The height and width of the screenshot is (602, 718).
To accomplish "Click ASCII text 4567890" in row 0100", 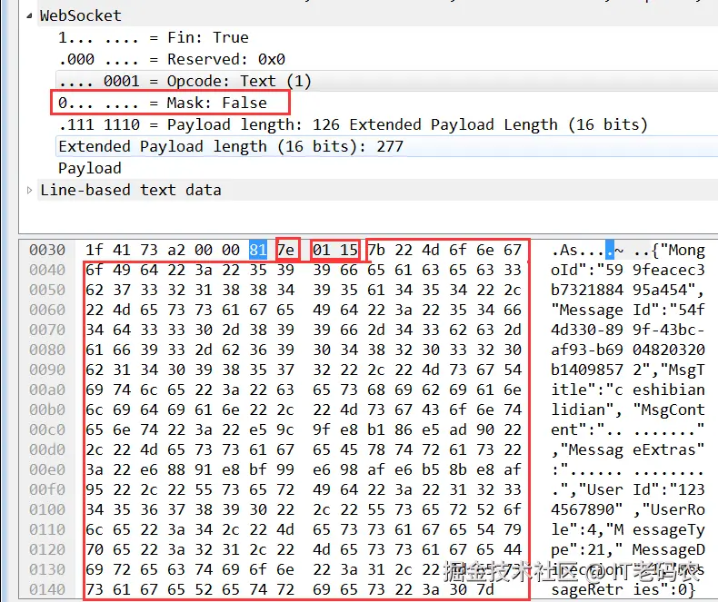I will [x=587, y=509].
